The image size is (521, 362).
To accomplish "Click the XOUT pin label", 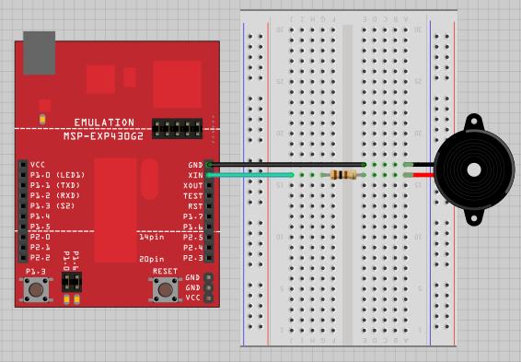I will point(193,185).
